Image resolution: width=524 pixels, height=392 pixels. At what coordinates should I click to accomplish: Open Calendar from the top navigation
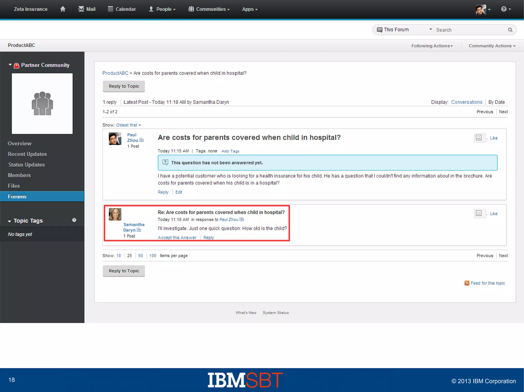point(122,9)
